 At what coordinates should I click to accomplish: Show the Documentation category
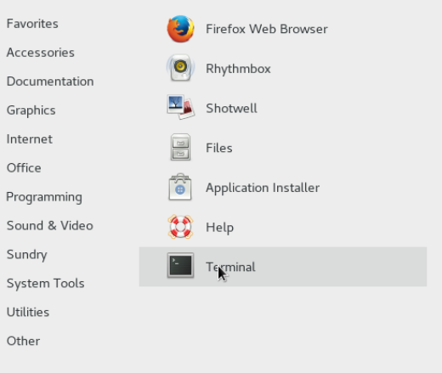click(50, 82)
